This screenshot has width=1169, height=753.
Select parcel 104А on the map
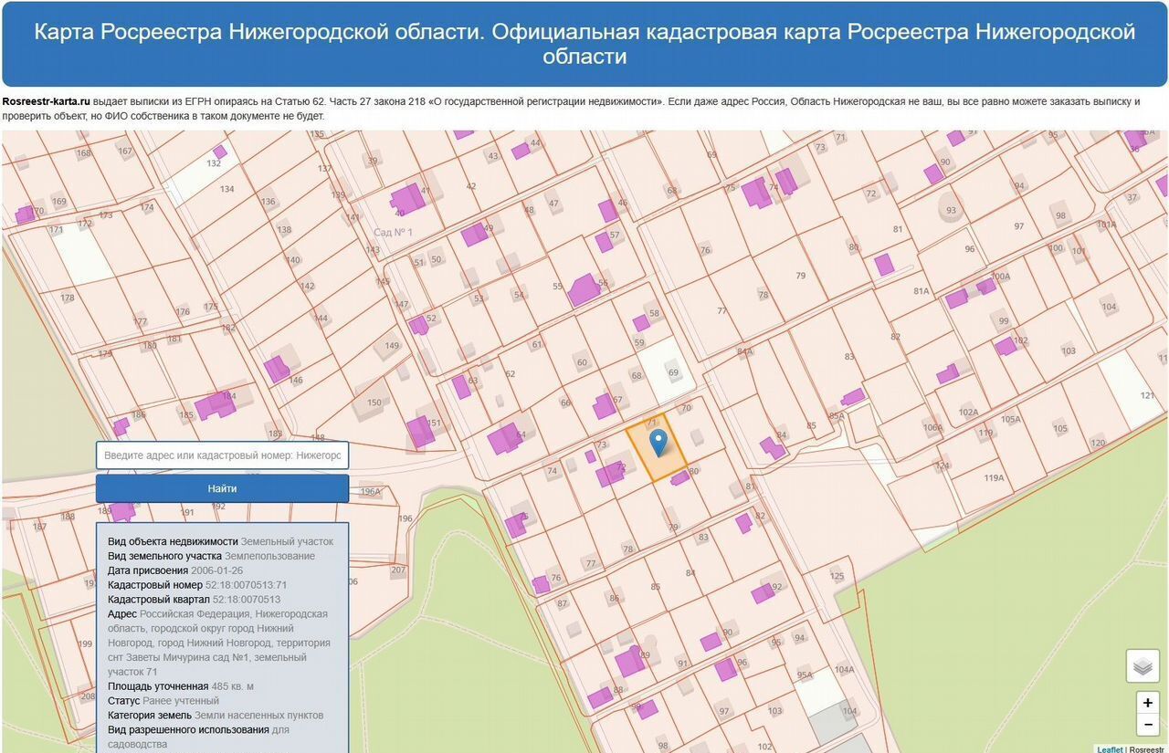pos(844,670)
